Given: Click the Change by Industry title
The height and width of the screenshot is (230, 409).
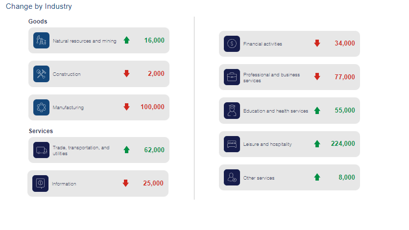Looking at the screenshot, I should point(39,6).
